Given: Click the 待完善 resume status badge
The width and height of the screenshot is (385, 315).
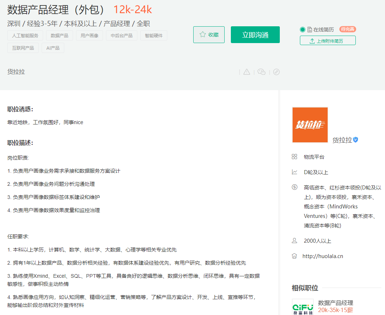Looking at the screenshot, I should (x=347, y=29).
